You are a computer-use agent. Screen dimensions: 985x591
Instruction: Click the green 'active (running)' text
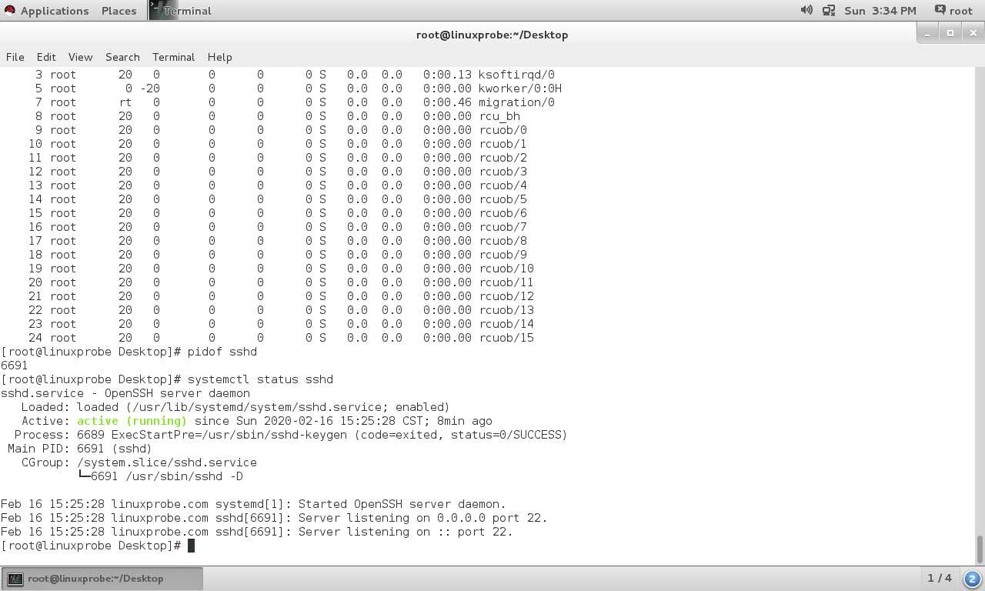coord(132,421)
